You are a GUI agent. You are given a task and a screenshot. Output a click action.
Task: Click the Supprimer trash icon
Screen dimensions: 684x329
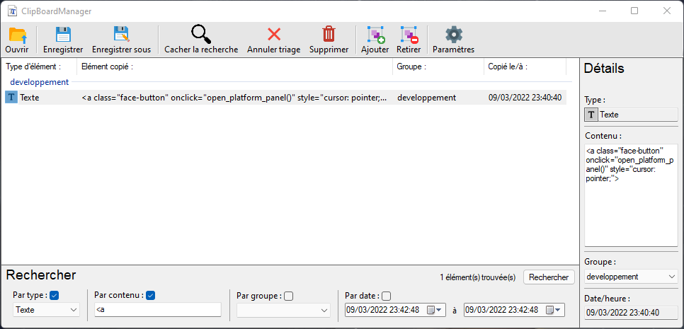pyautogui.click(x=329, y=35)
